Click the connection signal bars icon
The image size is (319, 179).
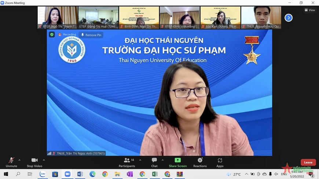point(49,153)
